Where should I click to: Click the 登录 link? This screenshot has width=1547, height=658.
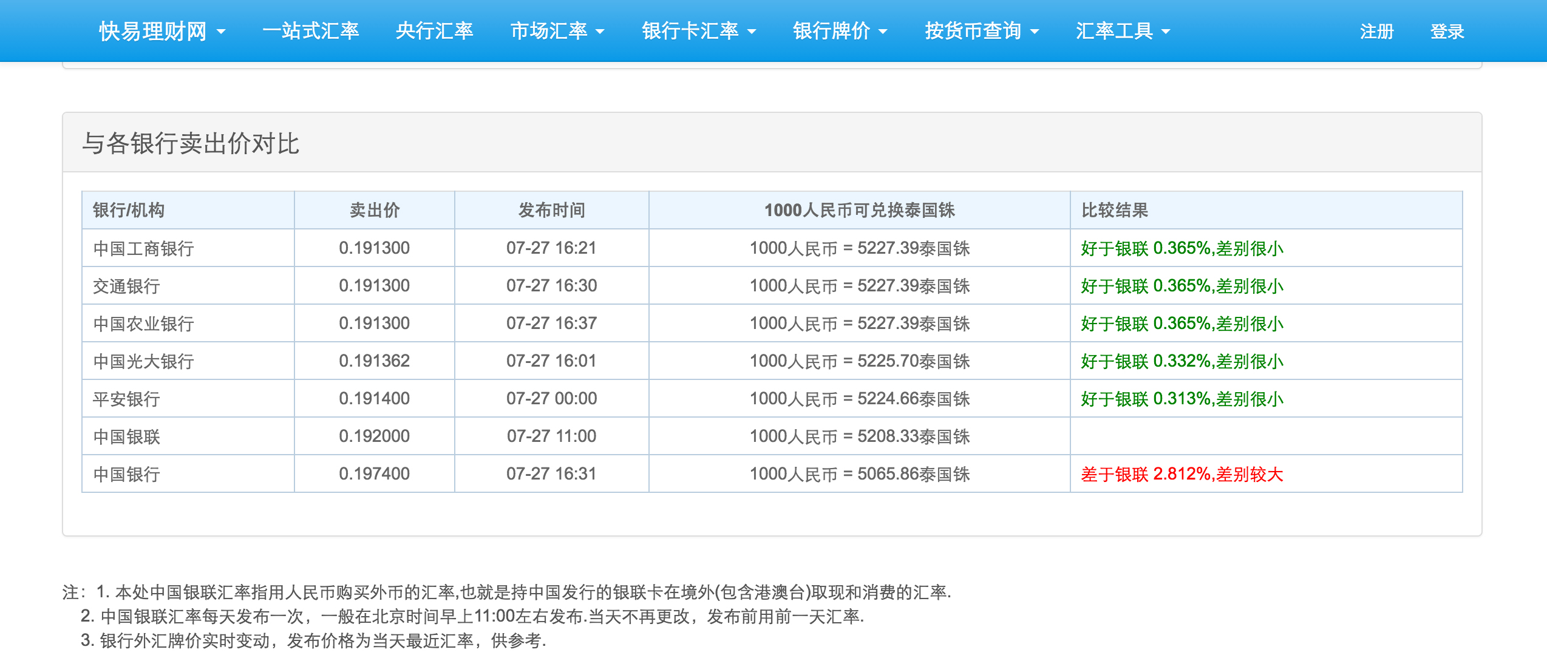coord(1447,32)
